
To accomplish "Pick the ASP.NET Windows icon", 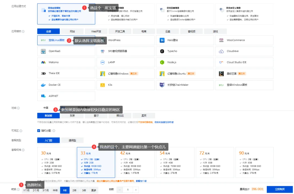I will tap(43, 96).
